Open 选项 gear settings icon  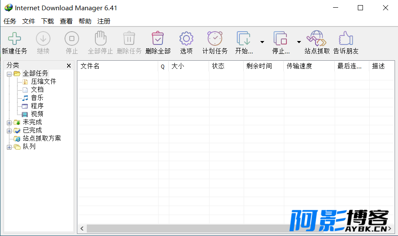[186, 38]
